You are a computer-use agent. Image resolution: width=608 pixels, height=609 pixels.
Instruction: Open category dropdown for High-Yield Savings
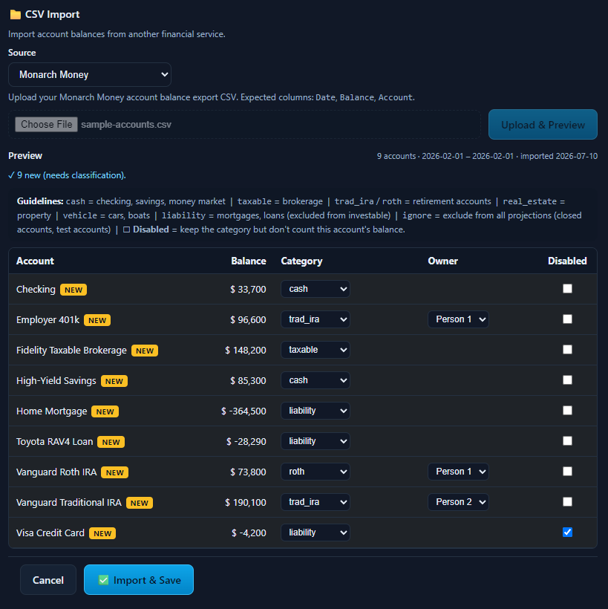316,380
